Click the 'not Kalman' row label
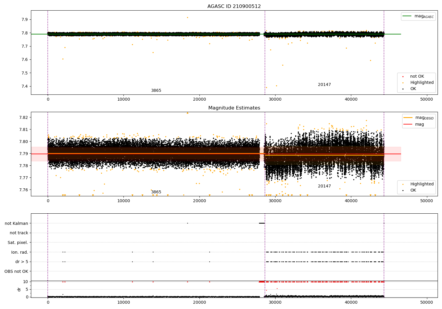Viewport: 442px width, 309px height. click(x=17, y=223)
